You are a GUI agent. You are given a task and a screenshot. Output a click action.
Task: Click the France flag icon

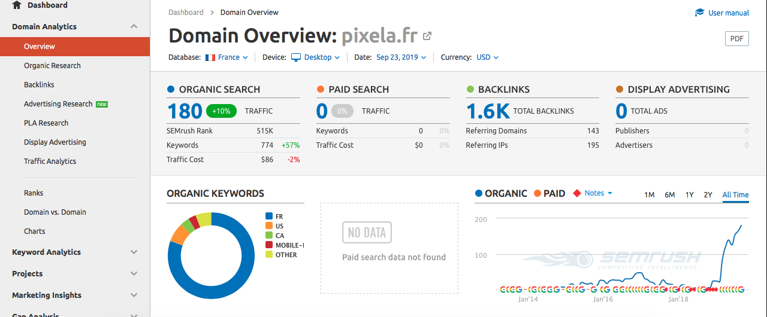click(210, 57)
